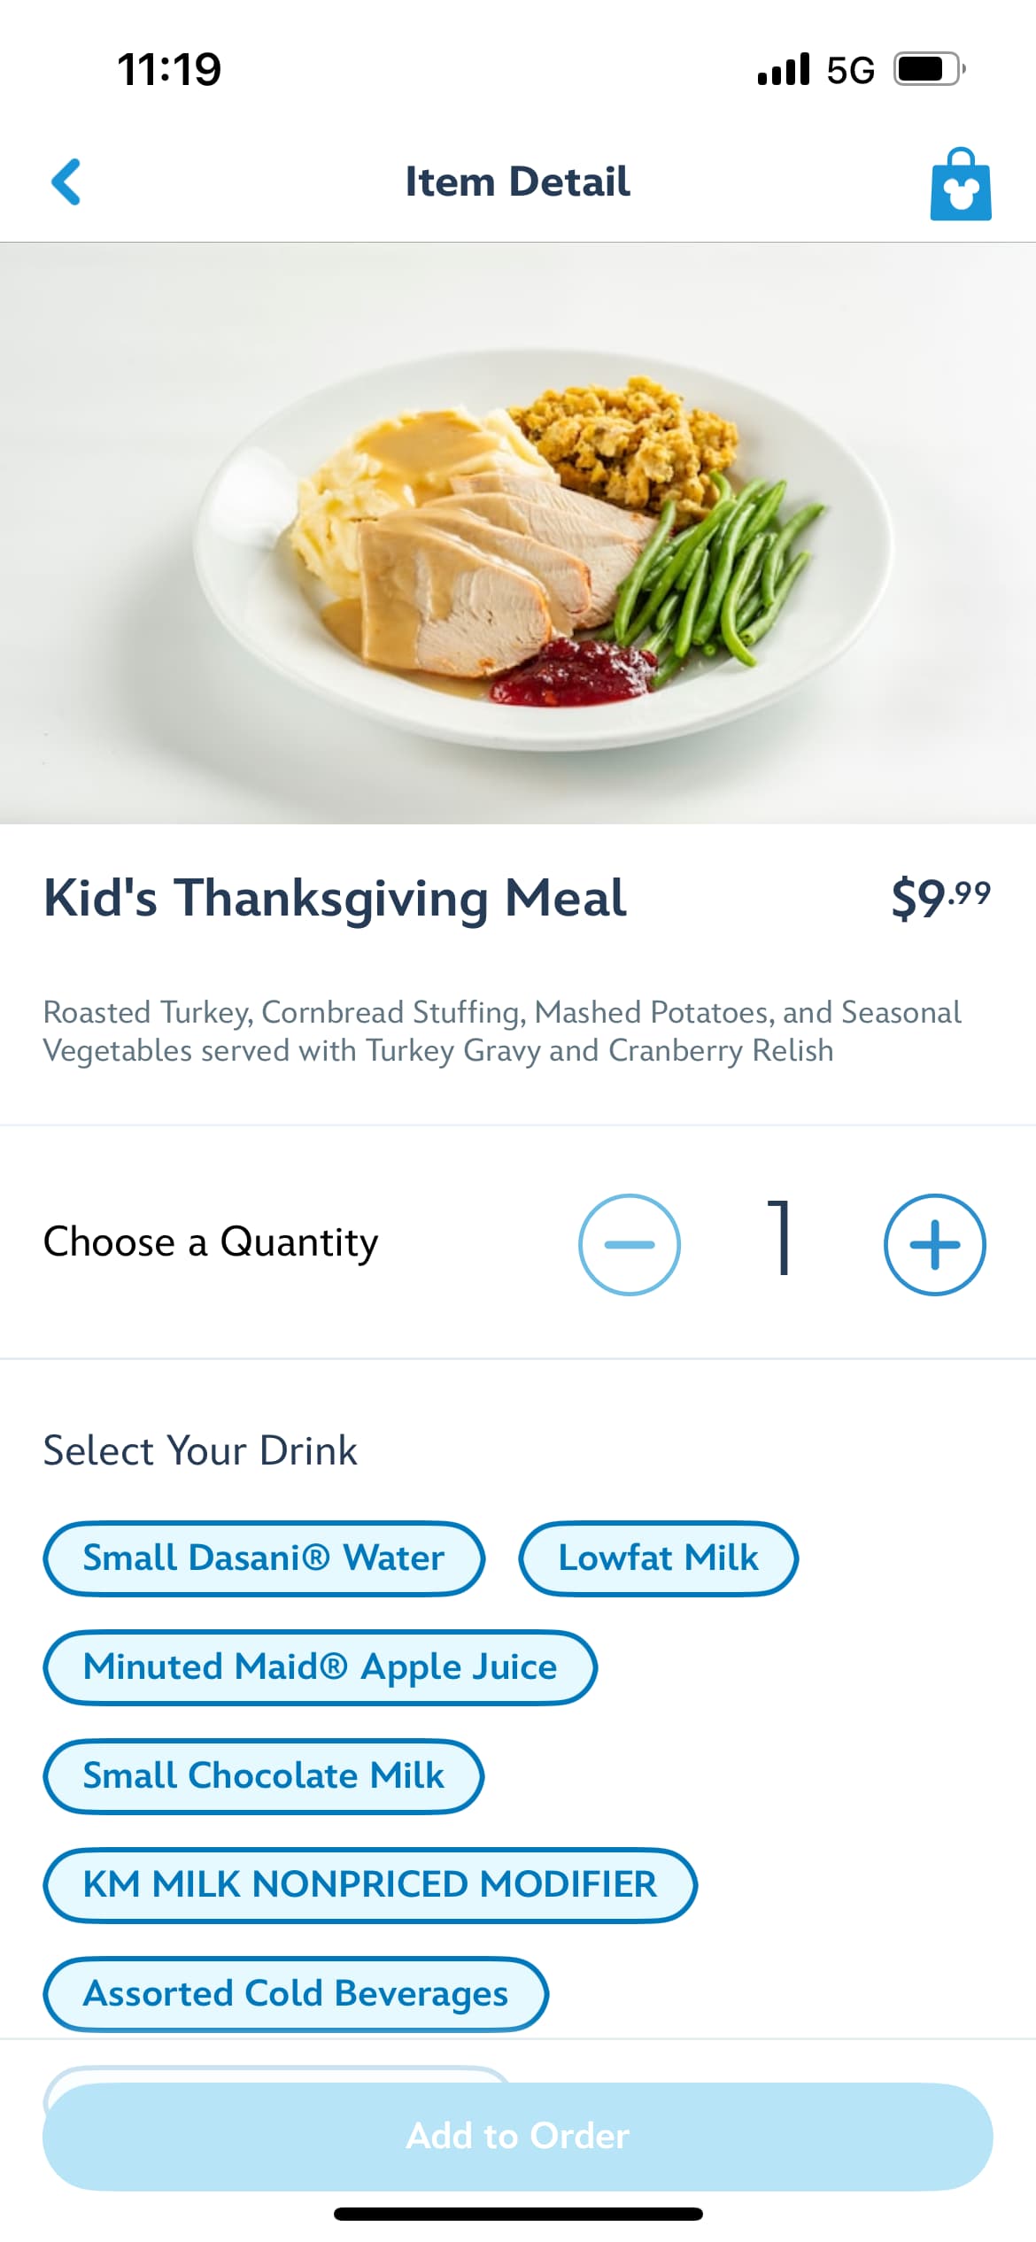
Task: Tap the 11:19 clock in status bar
Action: (169, 69)
